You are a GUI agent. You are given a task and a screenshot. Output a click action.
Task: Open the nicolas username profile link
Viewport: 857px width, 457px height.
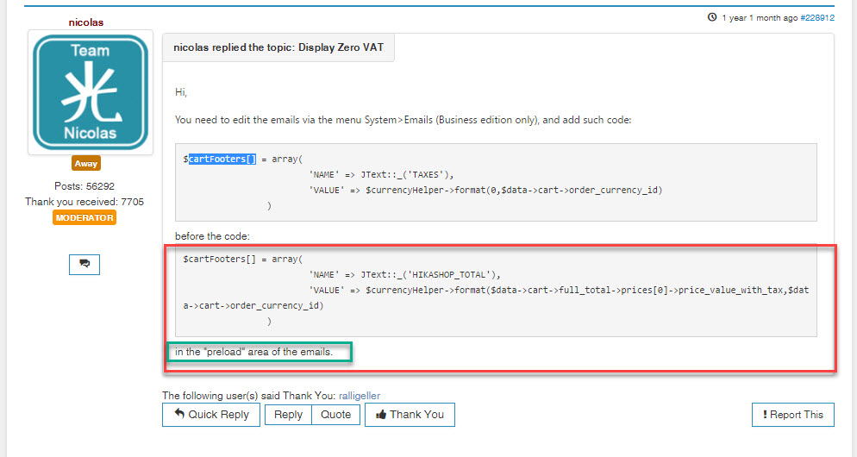pos(85,22)
